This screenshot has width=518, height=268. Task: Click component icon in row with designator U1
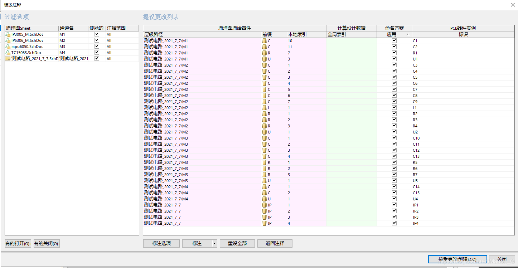coord(265,59)
